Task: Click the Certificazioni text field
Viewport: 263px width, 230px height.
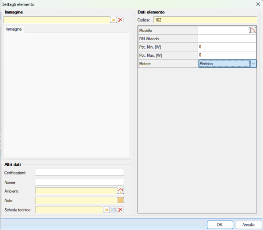Action: (79, 172)
